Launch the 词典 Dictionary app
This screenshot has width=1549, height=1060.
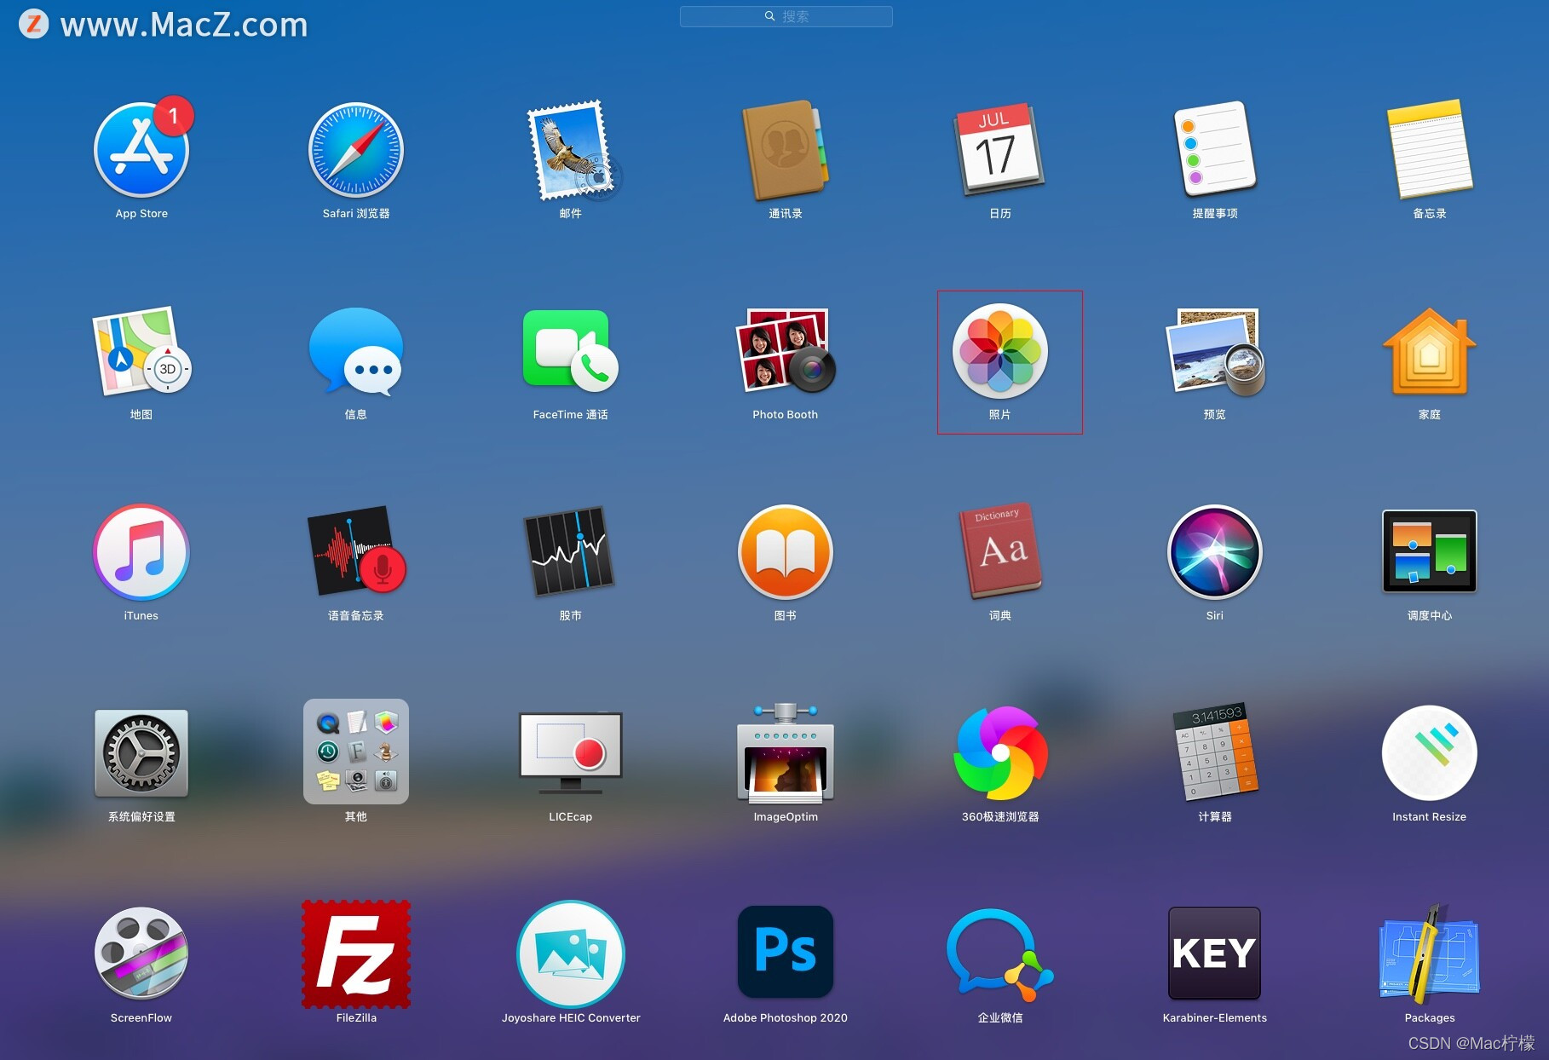point(999,552)
